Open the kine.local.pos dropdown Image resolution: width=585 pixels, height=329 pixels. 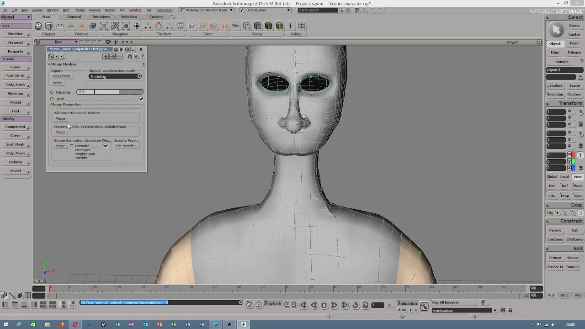click(x=495, y=310)
